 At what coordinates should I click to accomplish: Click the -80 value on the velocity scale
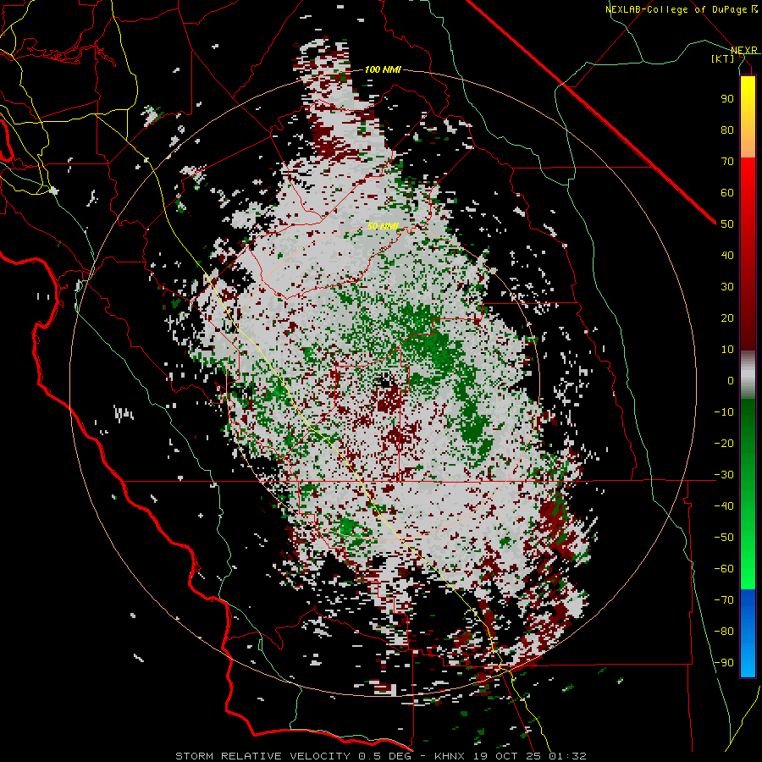(724, 632)
